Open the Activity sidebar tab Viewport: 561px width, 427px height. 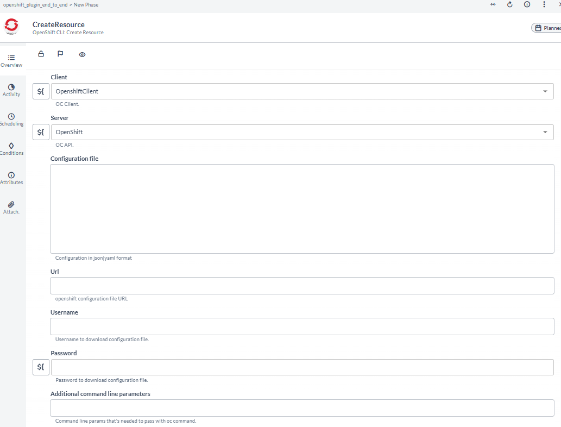tap(11, 90)
